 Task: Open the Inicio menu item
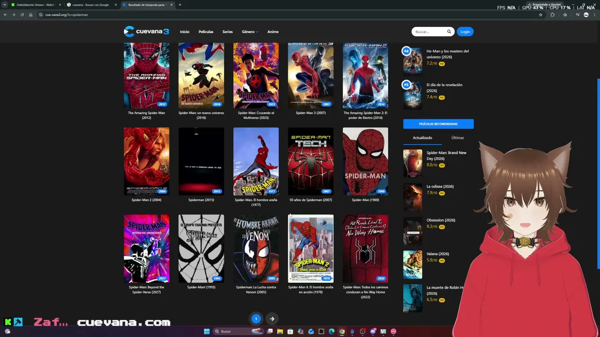(x=185, y=32)
